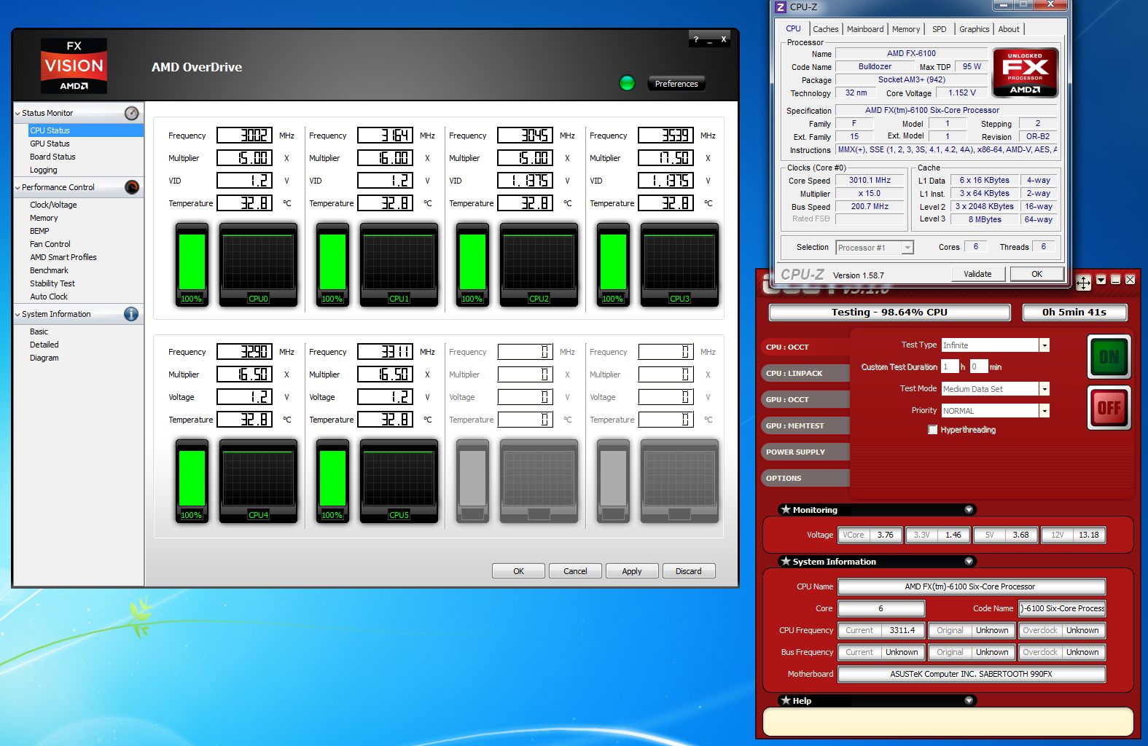Click the FX Vision AMD logo in OverDrive
Screen dimensions: 1148x746
(x=74, y=66)
